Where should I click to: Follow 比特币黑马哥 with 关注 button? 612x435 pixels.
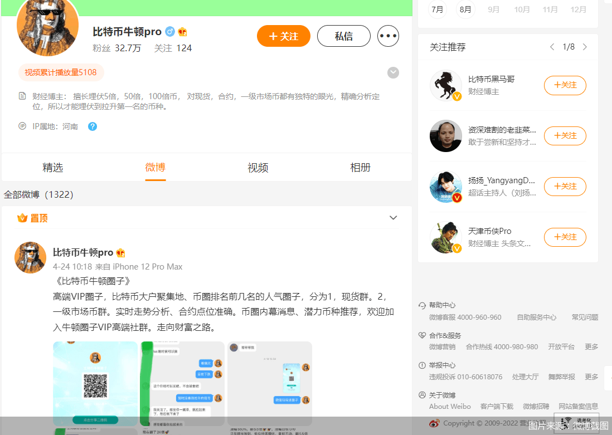click(565, 85)
